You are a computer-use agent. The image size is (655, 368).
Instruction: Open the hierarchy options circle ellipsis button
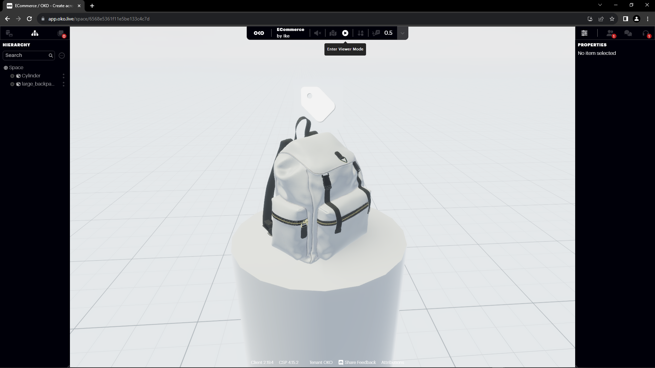tap(62, 56)
